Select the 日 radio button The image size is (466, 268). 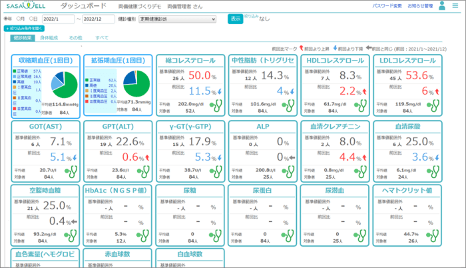pos(33,19)
